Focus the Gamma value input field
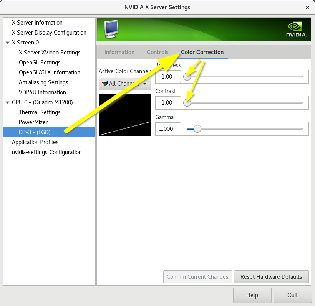The image size is (315, 306). 168,129
